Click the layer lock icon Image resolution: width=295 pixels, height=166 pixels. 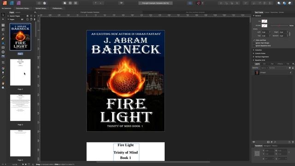tap(293, 68)
